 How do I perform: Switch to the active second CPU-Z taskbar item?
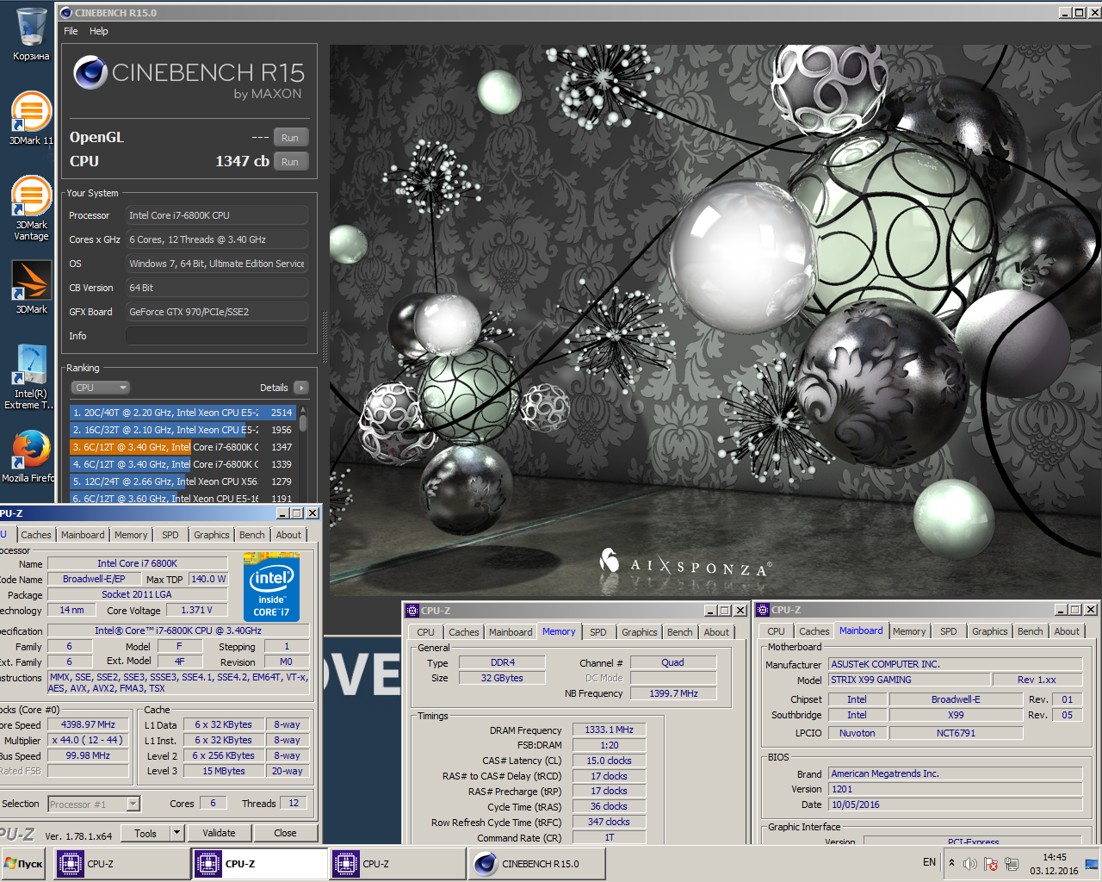point(259,864)
